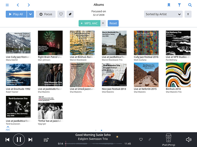Open Nice Jazz Festival 2013 album cover
Viewport: 197px width, 147px height.
click(x=114, y=75)
